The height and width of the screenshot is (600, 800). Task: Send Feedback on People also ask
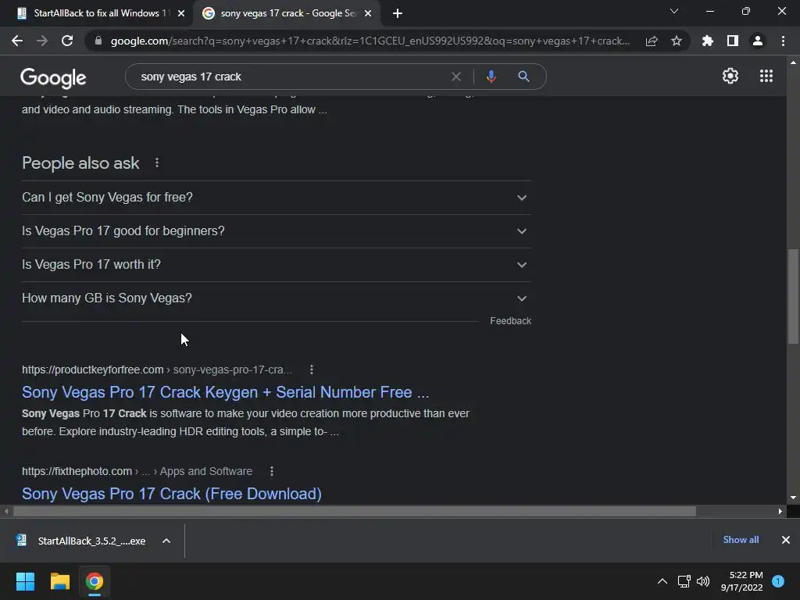click(x=510, y=321)
